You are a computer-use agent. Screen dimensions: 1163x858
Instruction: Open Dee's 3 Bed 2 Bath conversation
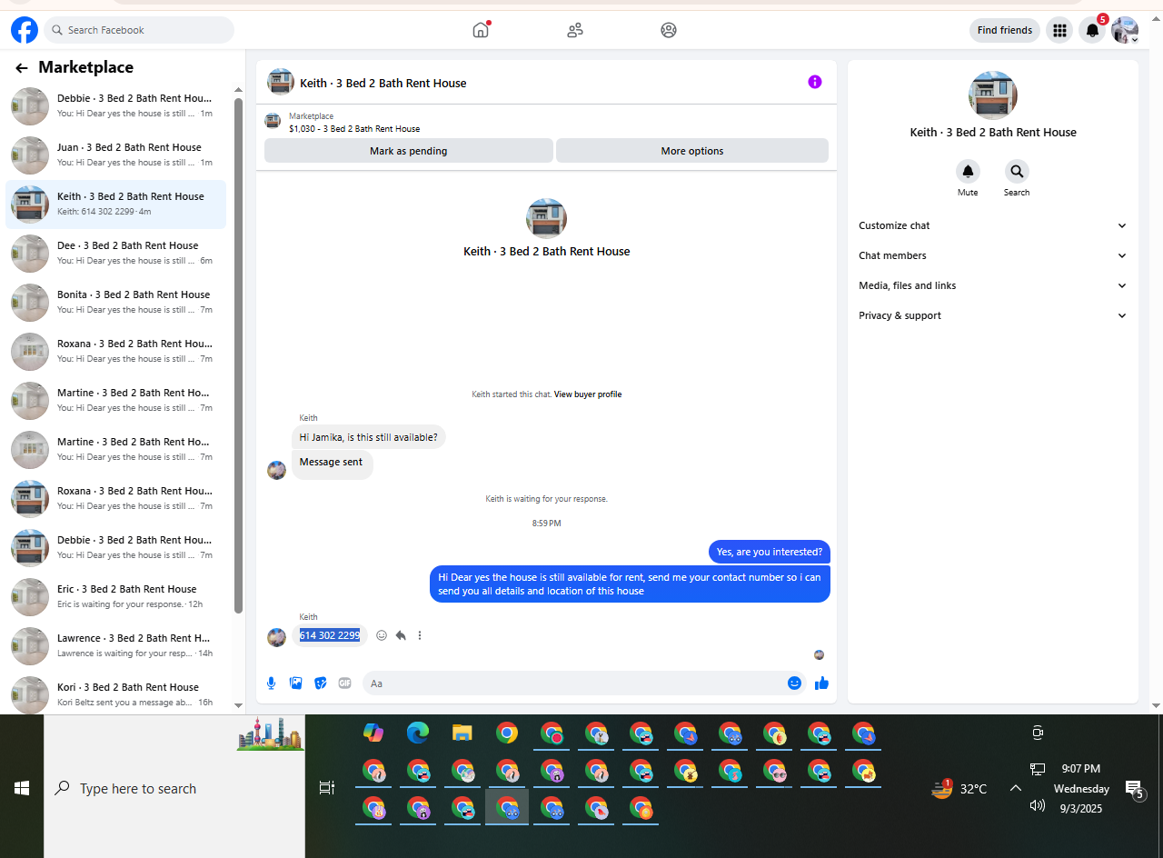pyautogui.click(x=116, y=253)
